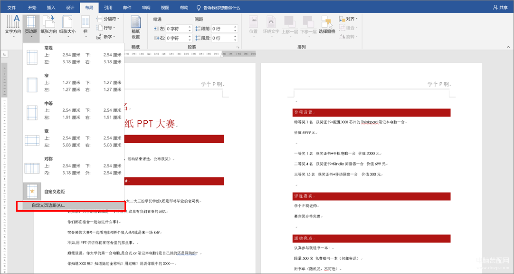Image resolution: width=514 pixels, height=274 pixels.
Task: Open the 栏 columns menu
Action: click(86, 27)
